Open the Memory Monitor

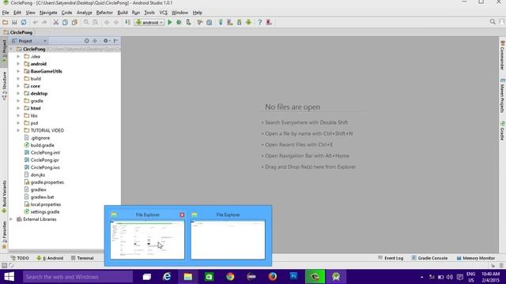476,258
